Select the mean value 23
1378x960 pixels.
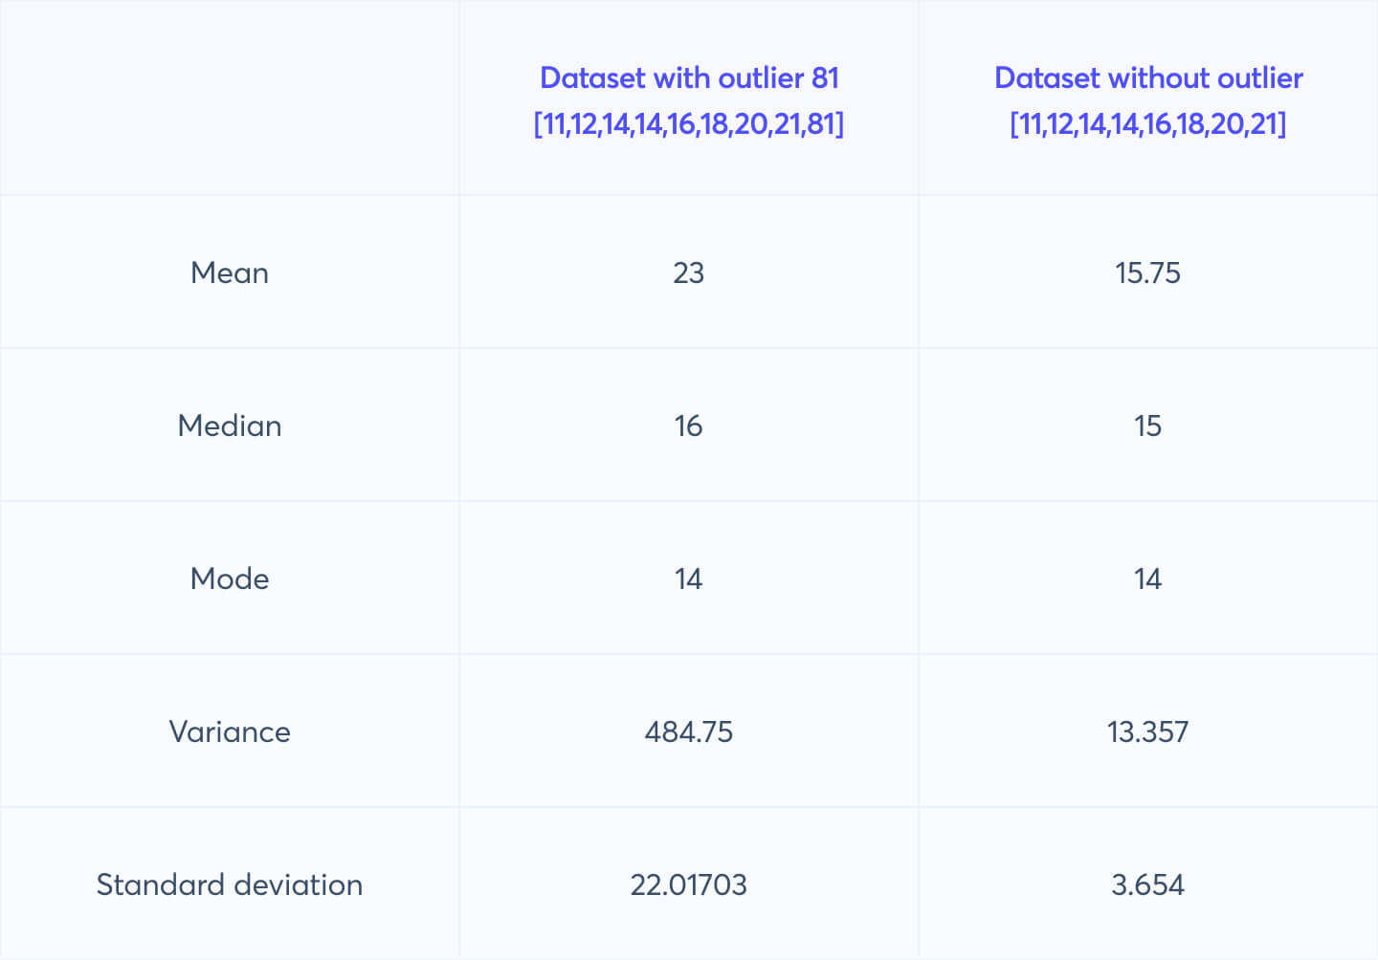[x=689, y=273]
